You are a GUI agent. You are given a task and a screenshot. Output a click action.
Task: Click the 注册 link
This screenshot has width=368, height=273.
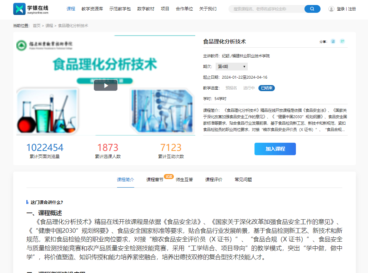point(352,9)
